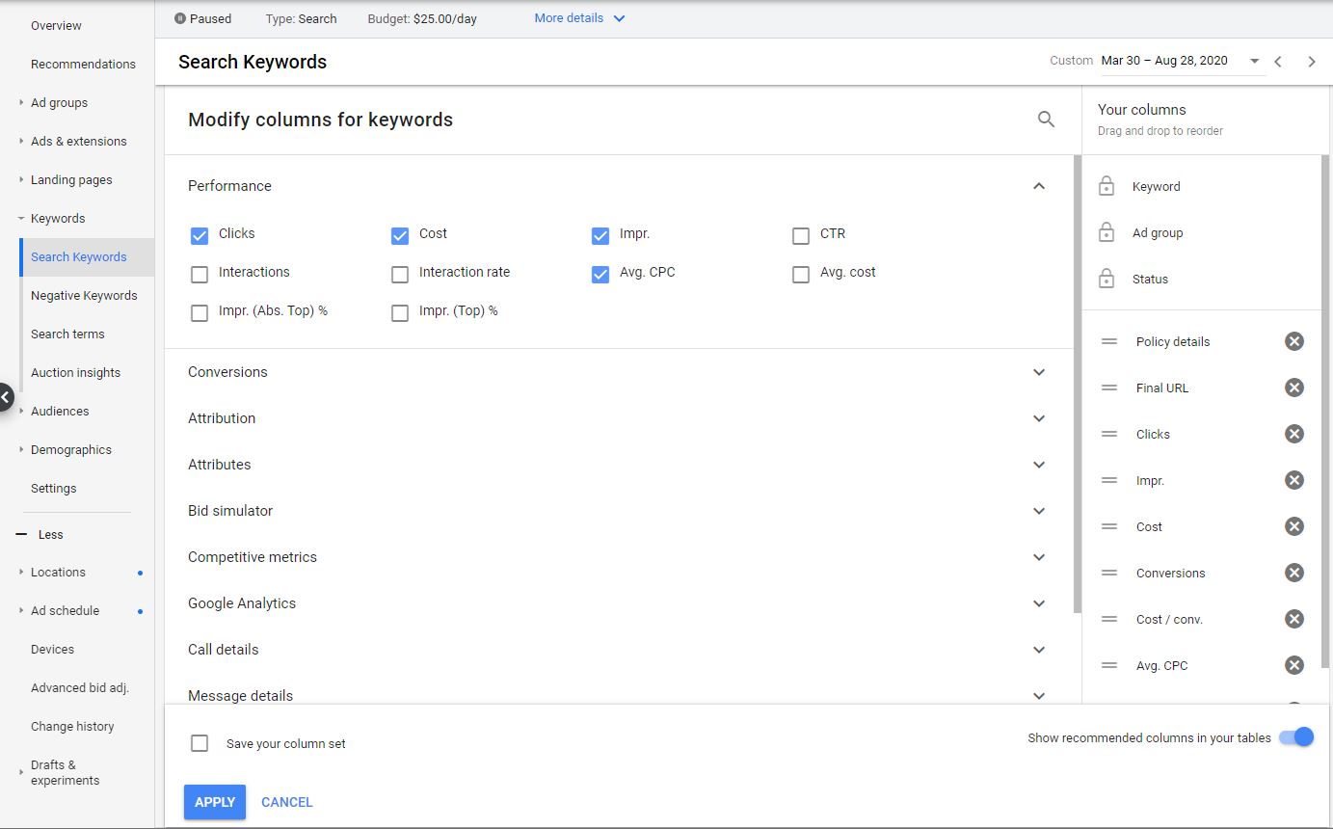Viewport: 1333px width, 829px height.
Task: Go to next date range arrow
Action: pyautogui.click(x=1312, y=62)
